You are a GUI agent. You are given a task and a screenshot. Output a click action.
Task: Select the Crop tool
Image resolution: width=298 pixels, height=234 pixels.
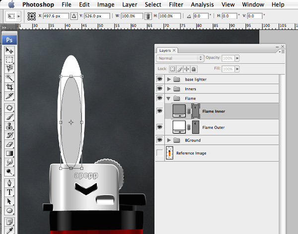[x=9, y=86]
